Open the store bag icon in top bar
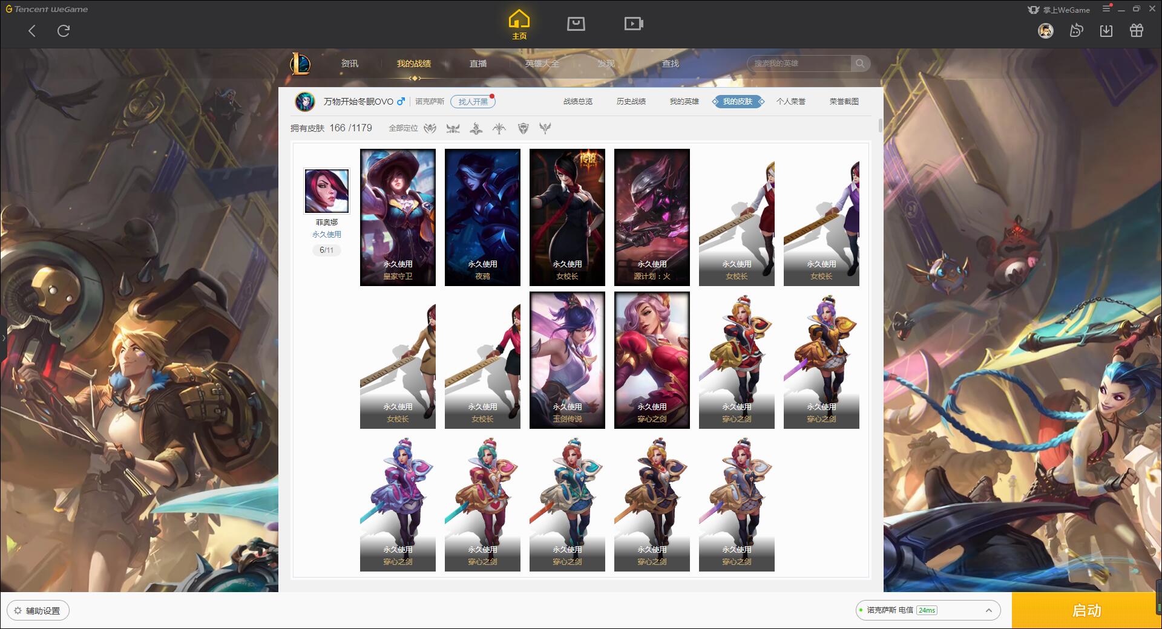 (576, 24)
